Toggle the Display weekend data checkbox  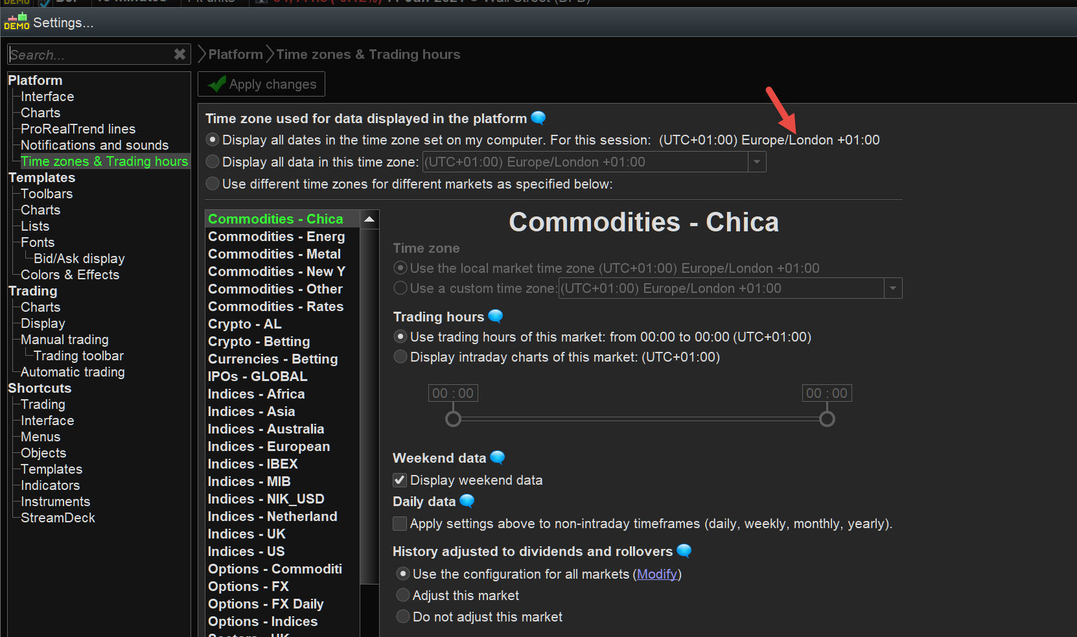tap(400, 480)
